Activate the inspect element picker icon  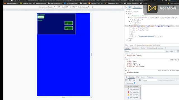pyautogui.click(x=126, y=7)
